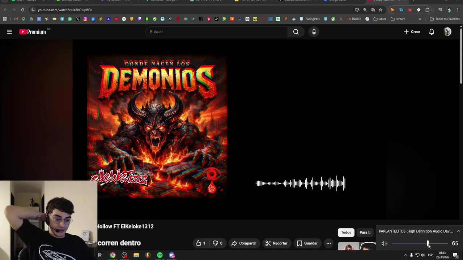Bookmark this page with star icon
The image size is (463, 260).
tap(381, 10)
